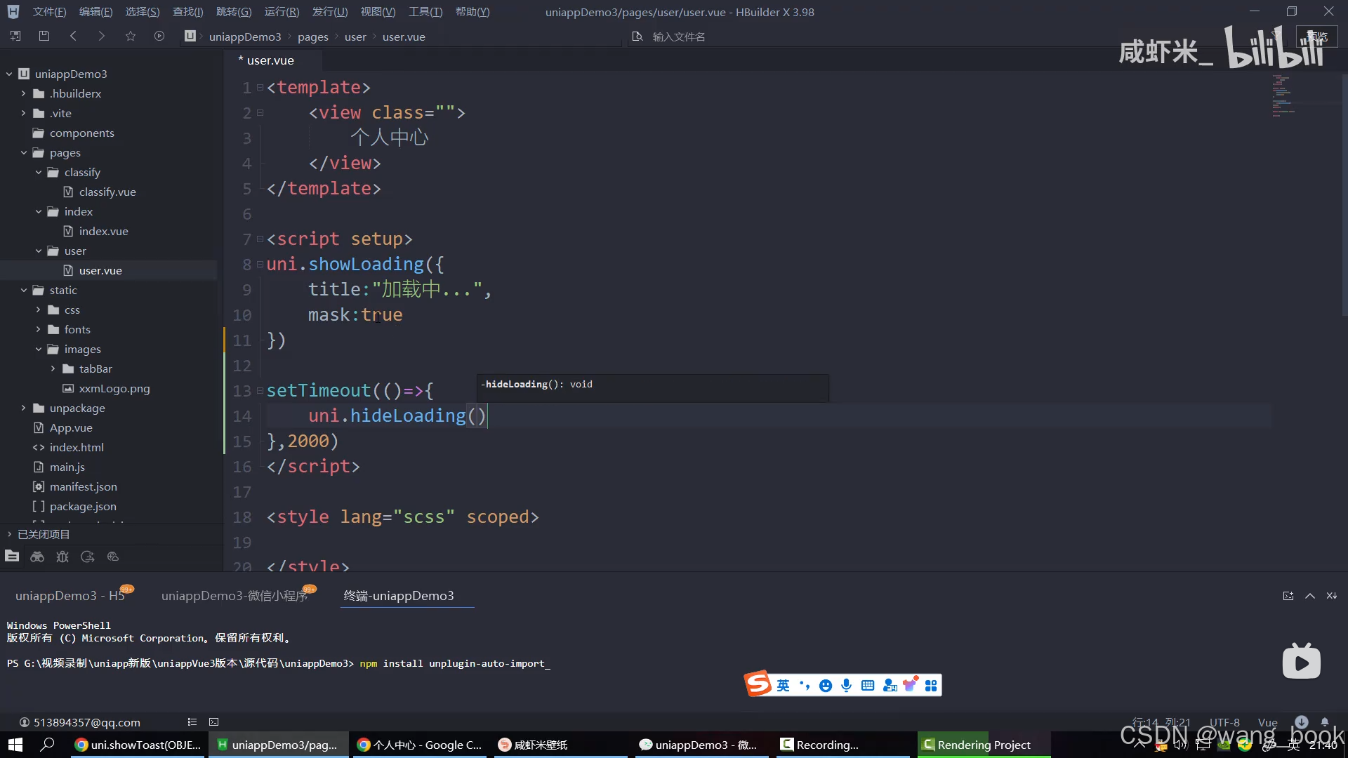Expand the unpackage folder

pyautogui.click(x=24, y=408)
